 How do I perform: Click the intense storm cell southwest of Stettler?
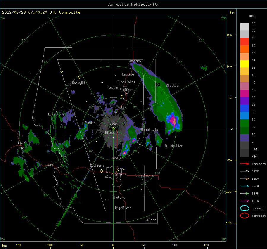174,120
